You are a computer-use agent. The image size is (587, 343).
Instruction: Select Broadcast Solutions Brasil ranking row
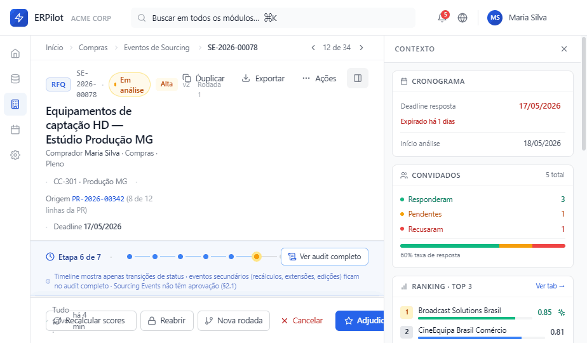483,313
